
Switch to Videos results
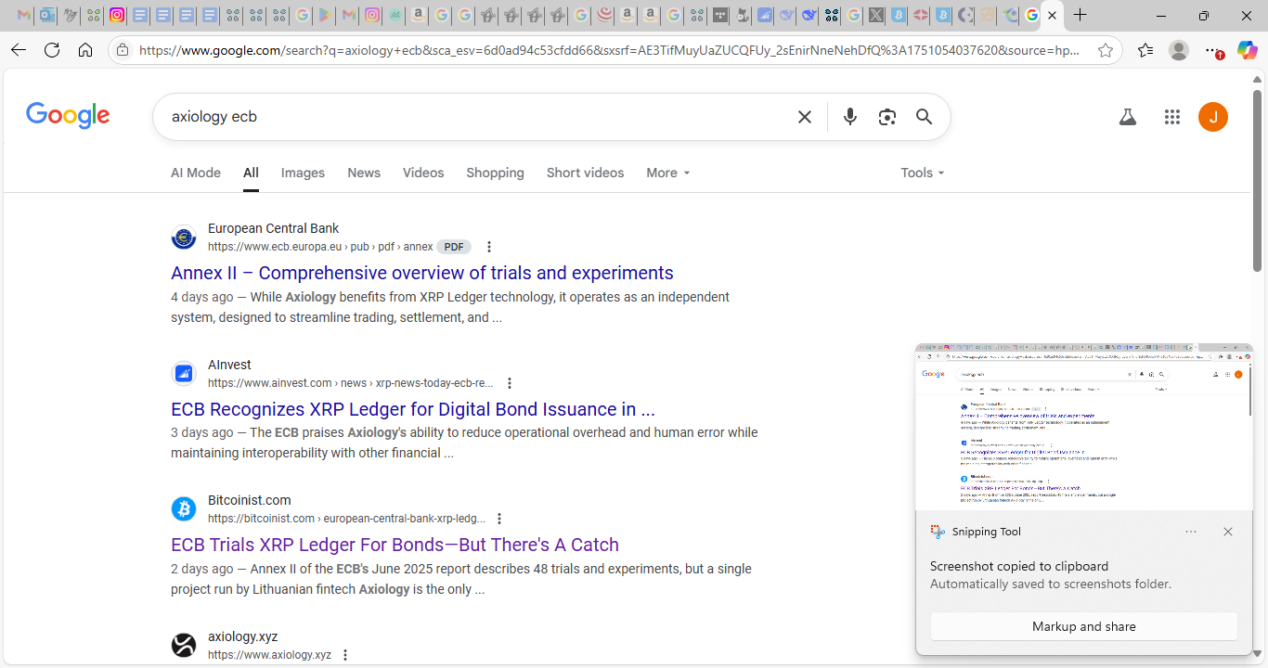click(x=423, y=173)
